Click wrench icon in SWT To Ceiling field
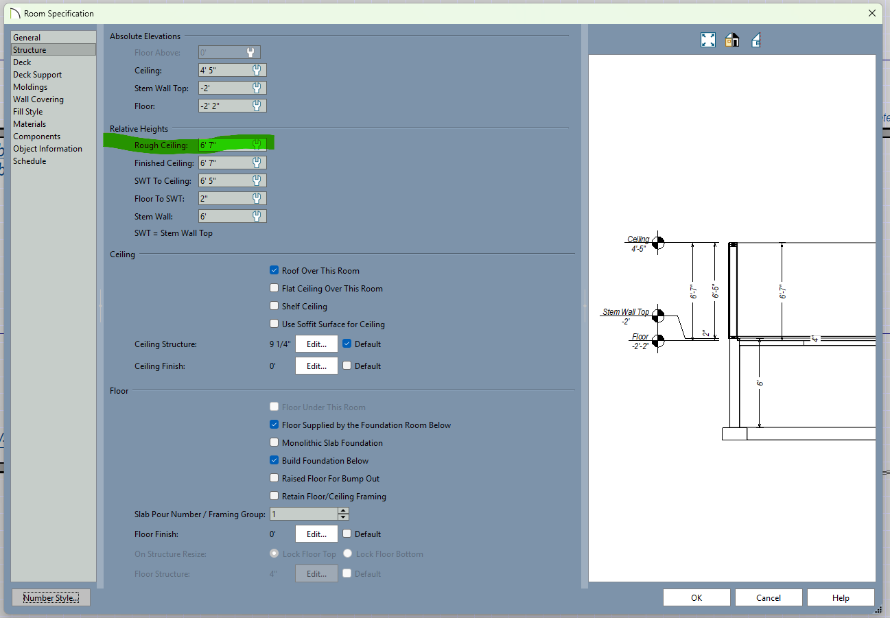890x618 pixels. point(257,180)
